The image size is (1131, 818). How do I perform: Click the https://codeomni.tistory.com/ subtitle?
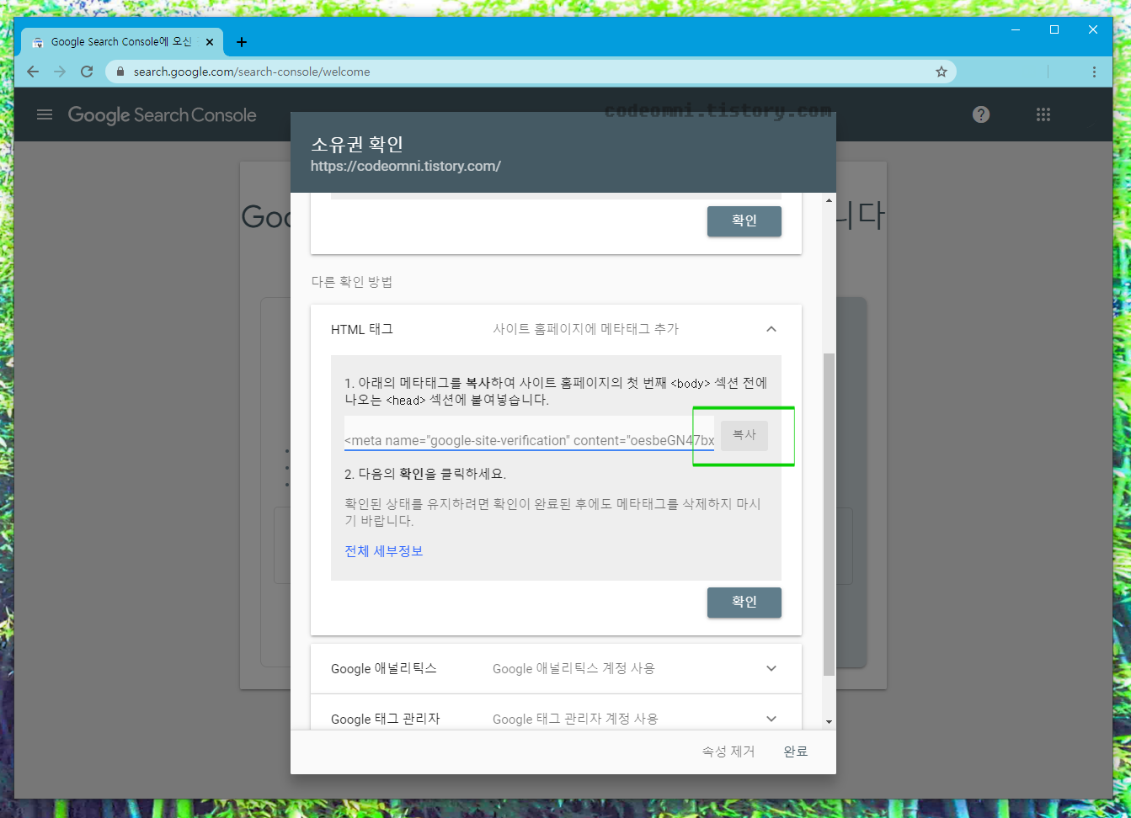[x=406, y=166]
